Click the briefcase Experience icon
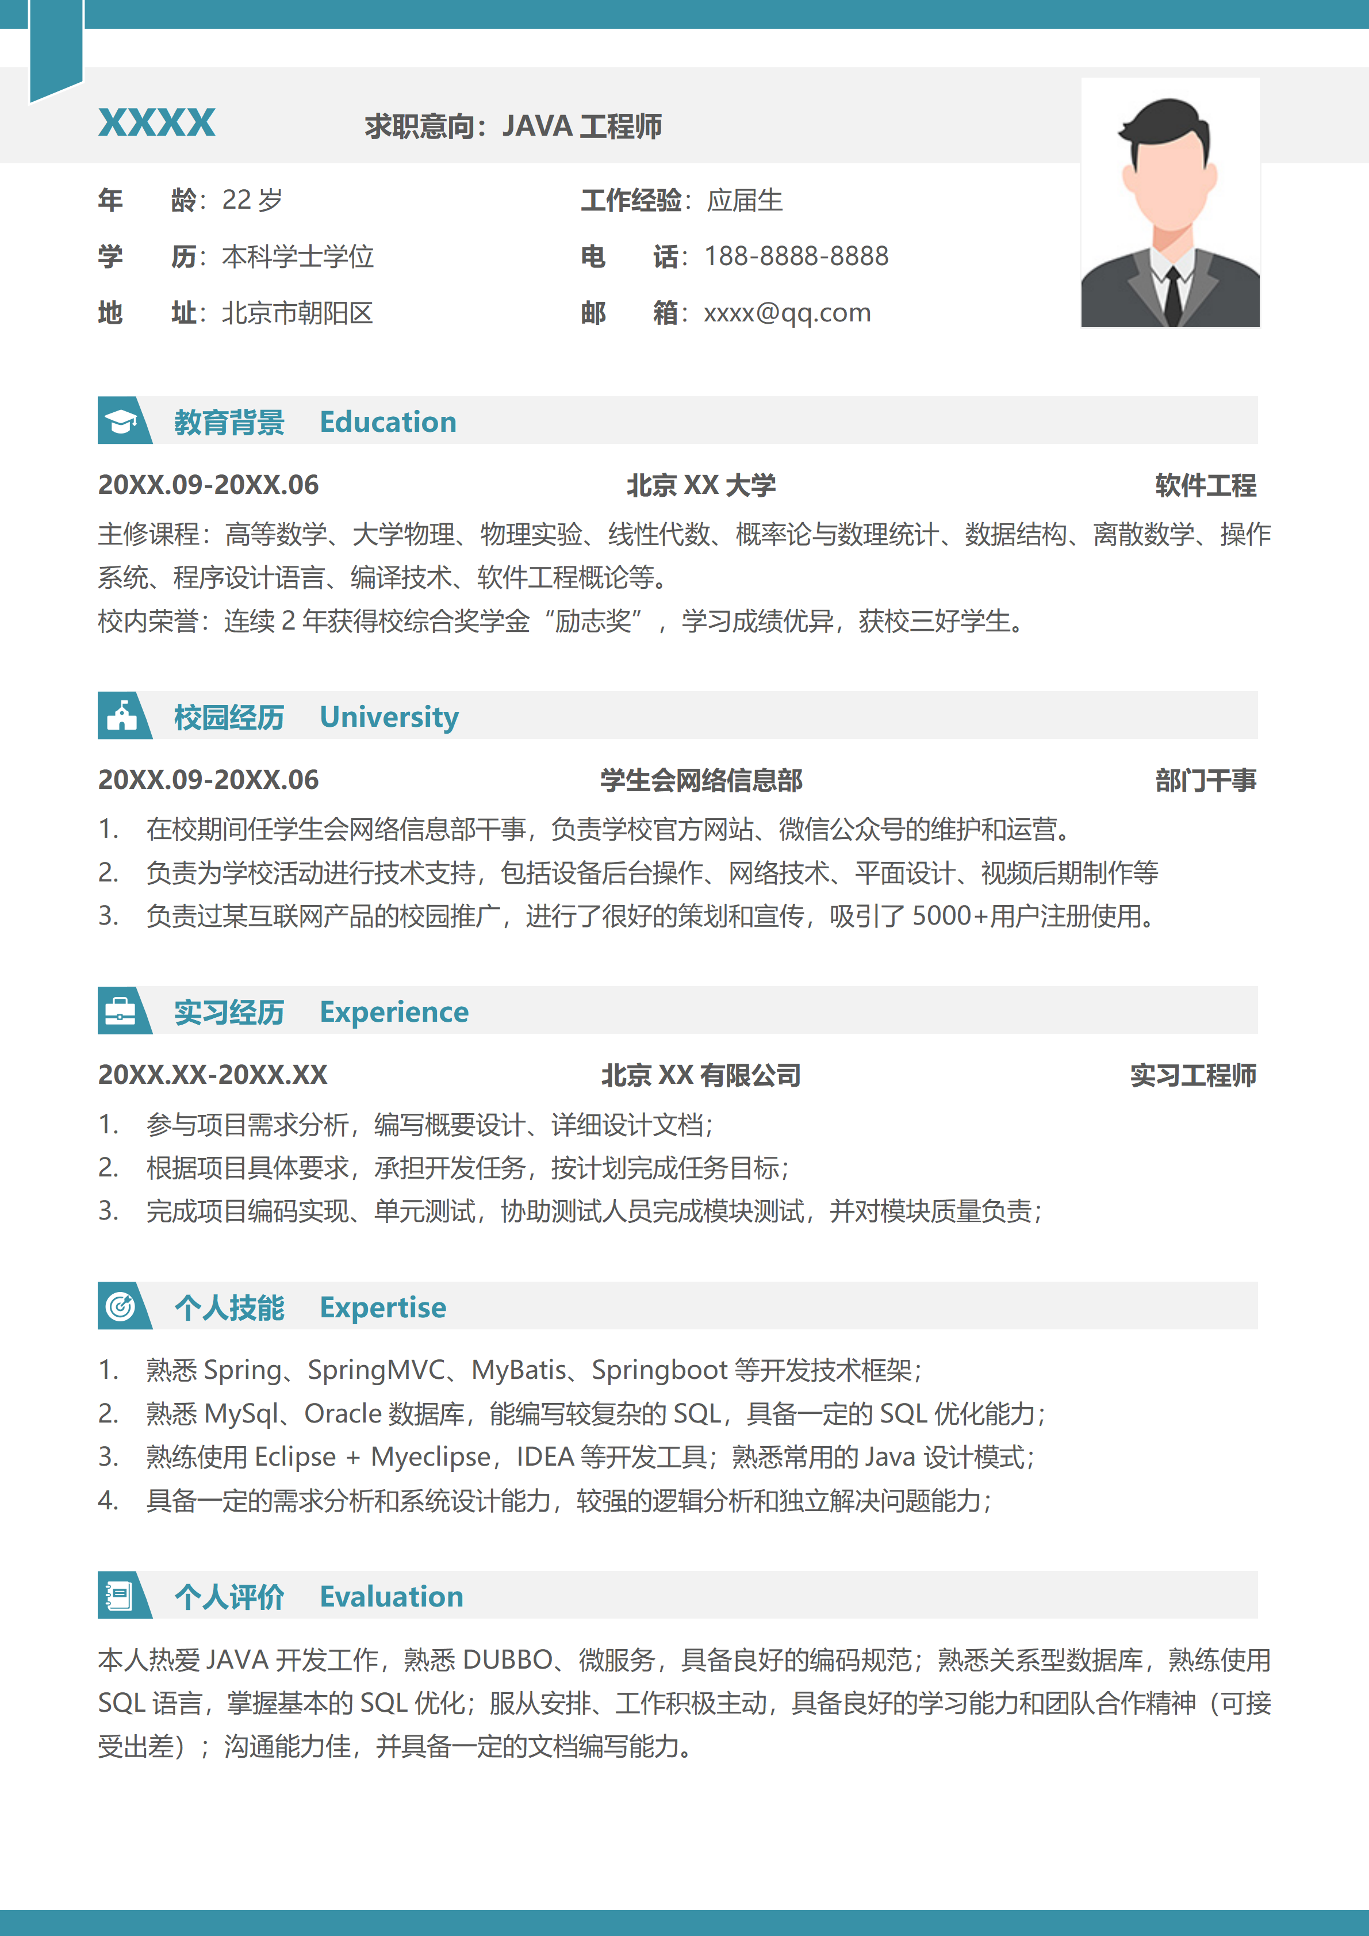 tap(121, 1011)
